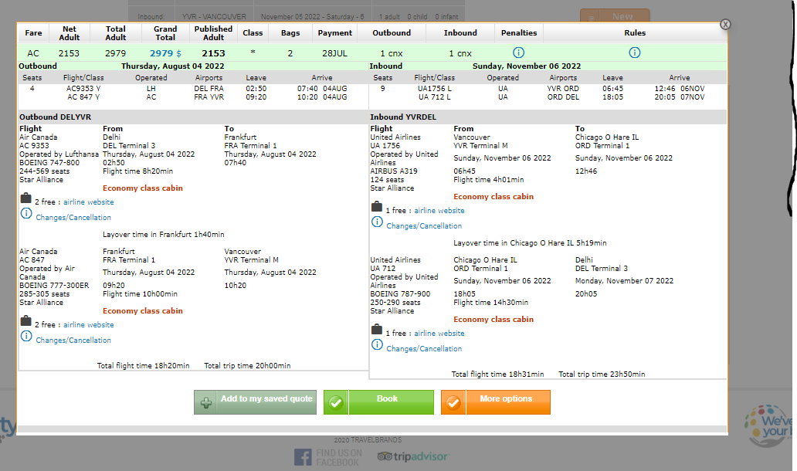
Task: Close the fare details popup
Action: point(725,25)
